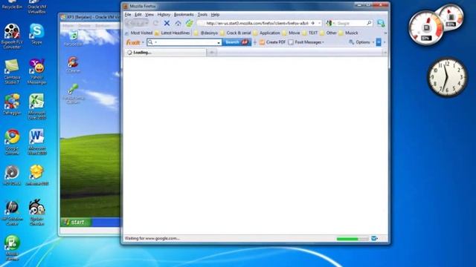
Task: Click the XP start button in VirtualBox window
Action: 75,222
